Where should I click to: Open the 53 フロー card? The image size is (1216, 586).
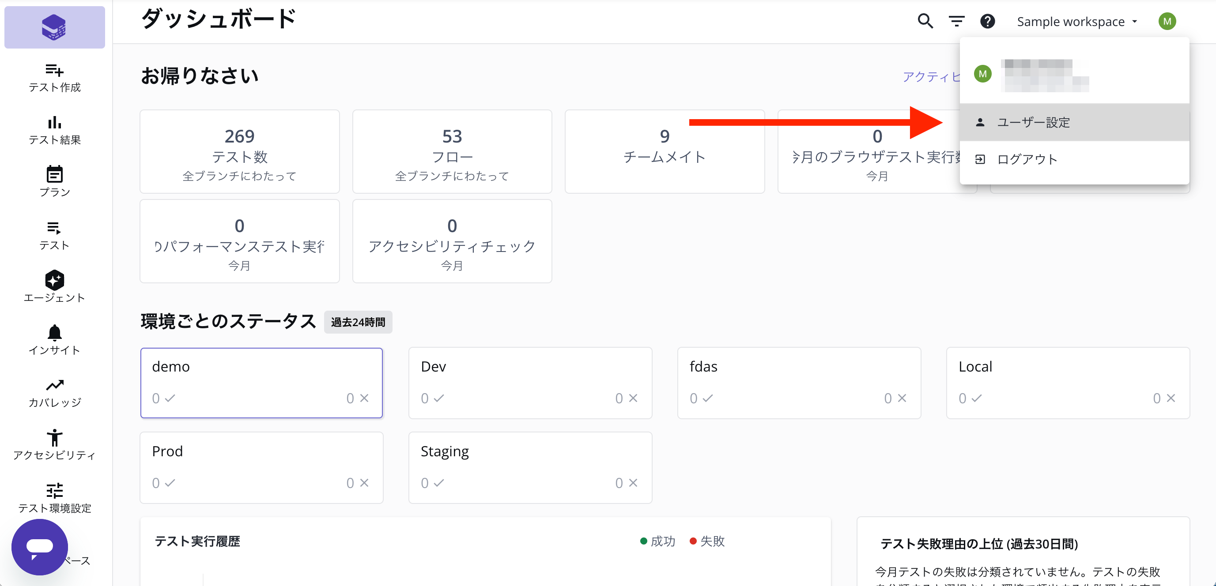[452, 151]
